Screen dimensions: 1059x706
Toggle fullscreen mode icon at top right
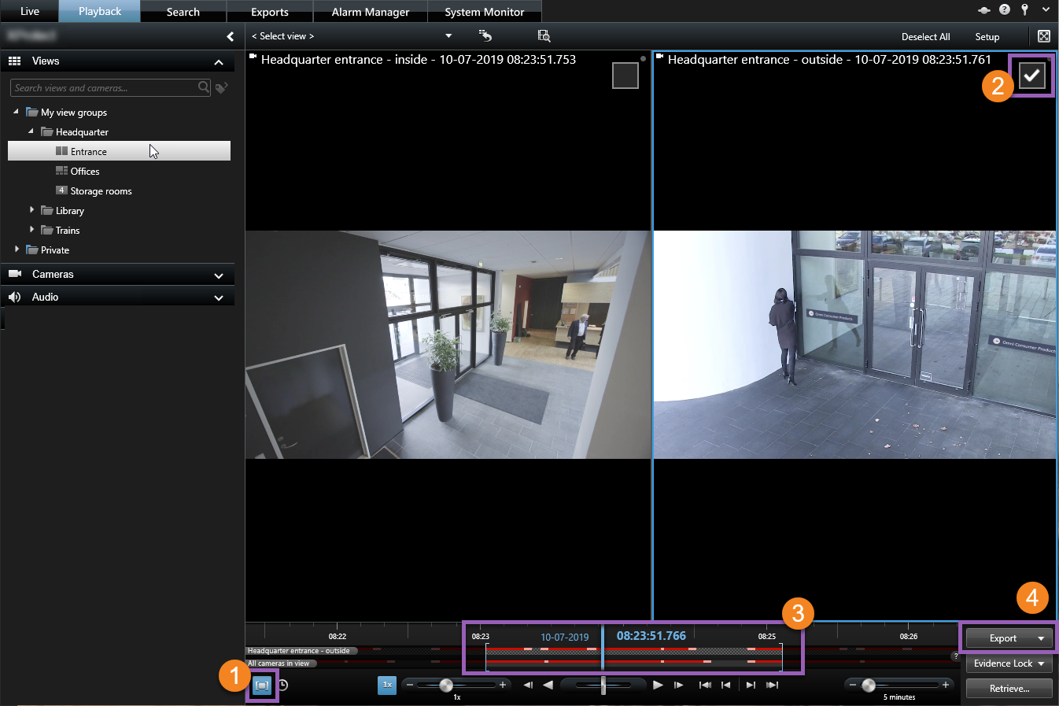(1044, 36)
